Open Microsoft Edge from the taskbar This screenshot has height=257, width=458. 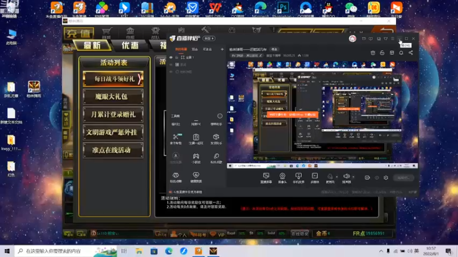(169, 251)
